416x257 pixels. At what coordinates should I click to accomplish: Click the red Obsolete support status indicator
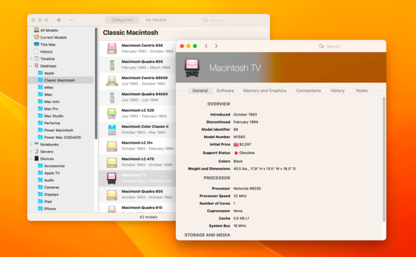pyautogui.click(x=236, y=153)
